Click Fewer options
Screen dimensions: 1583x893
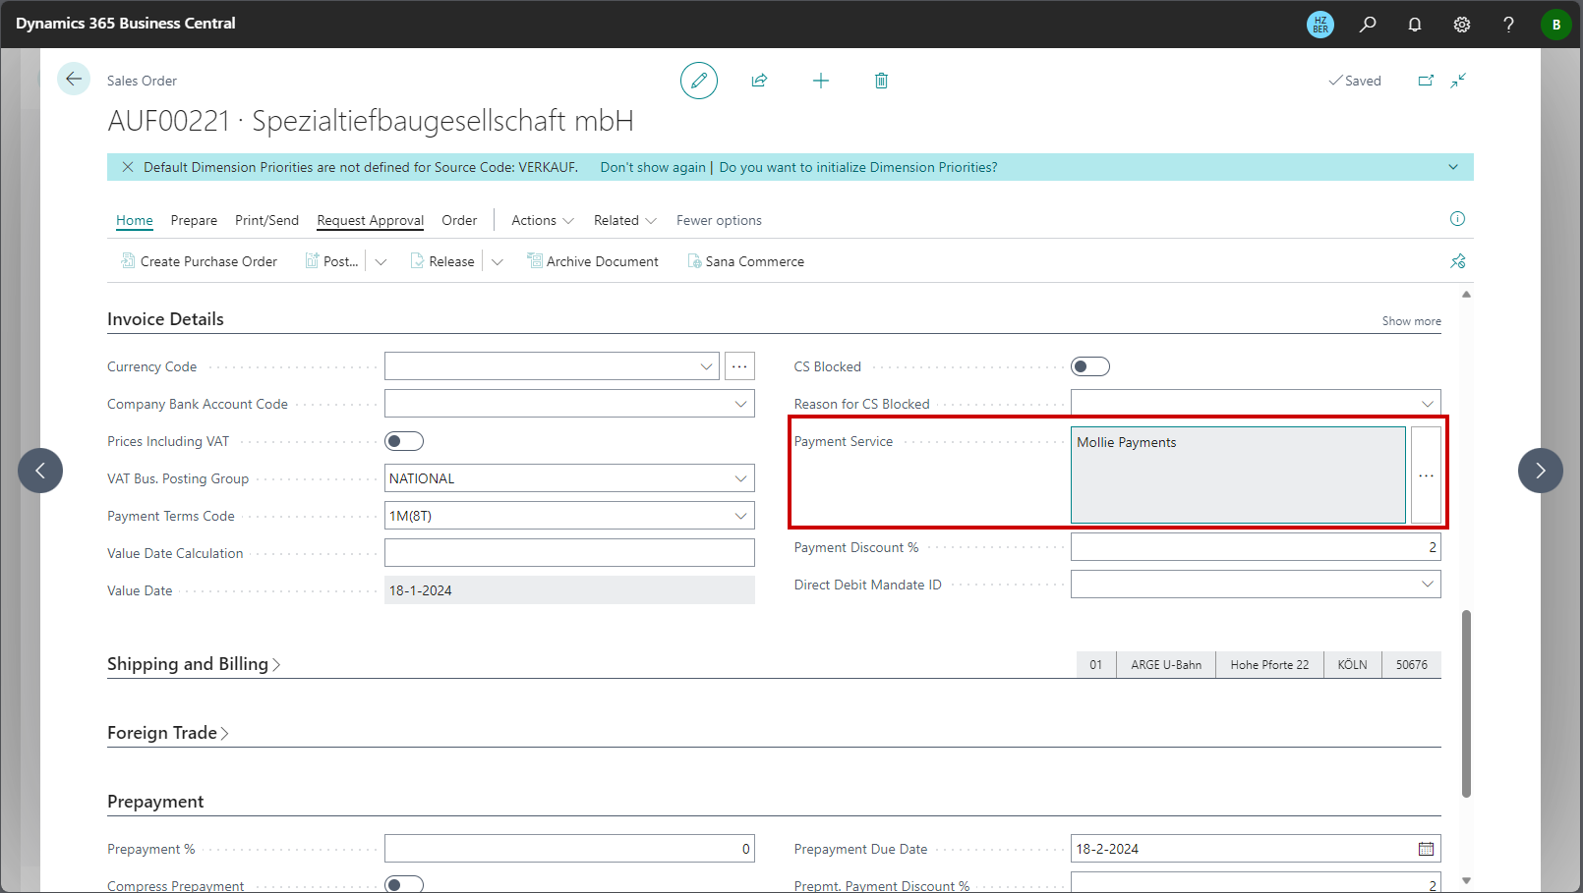pos(719,220)
